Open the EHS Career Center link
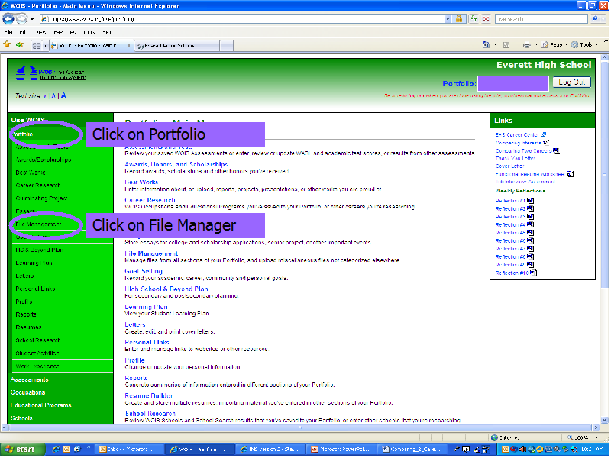The image size is (611, 458). point(518,135)
